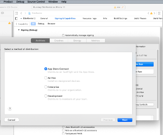The width and height of the screenshot is (163, 135).
Task: Switch to the Resource Tags tab
Action: [x=89, y=18]
